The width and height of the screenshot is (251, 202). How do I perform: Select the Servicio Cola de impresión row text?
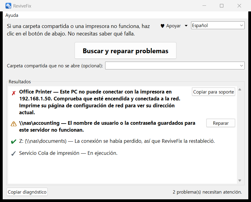pyautogui.click(x=68, y=153)
